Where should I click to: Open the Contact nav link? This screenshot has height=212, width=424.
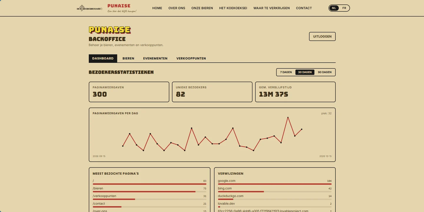304,8
